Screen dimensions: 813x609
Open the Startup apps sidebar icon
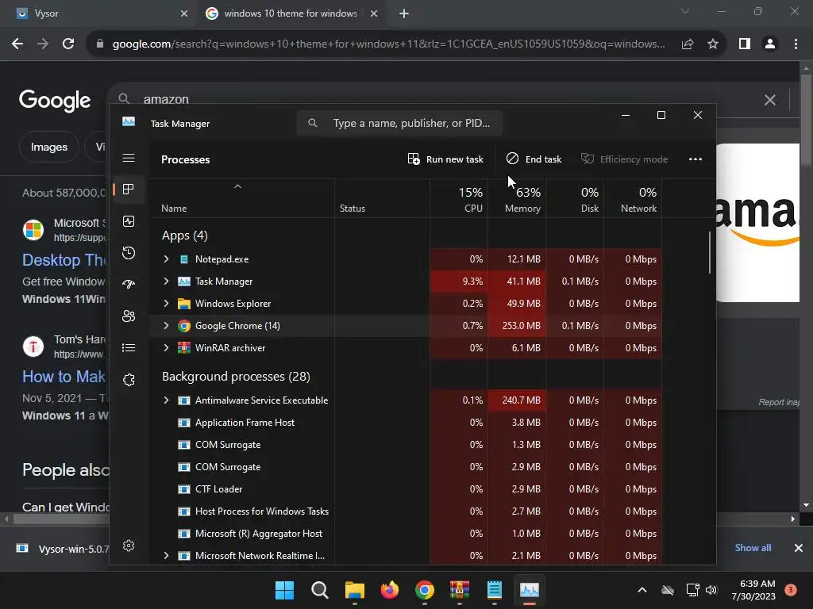pos(129,284)
